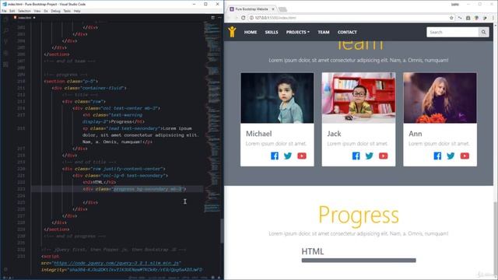
Task: Click Michael's Facebook icon
Action: click(275, 156)
